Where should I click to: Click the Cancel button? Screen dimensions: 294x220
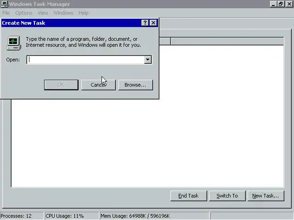pyautogui.click(x=98, y=85)
